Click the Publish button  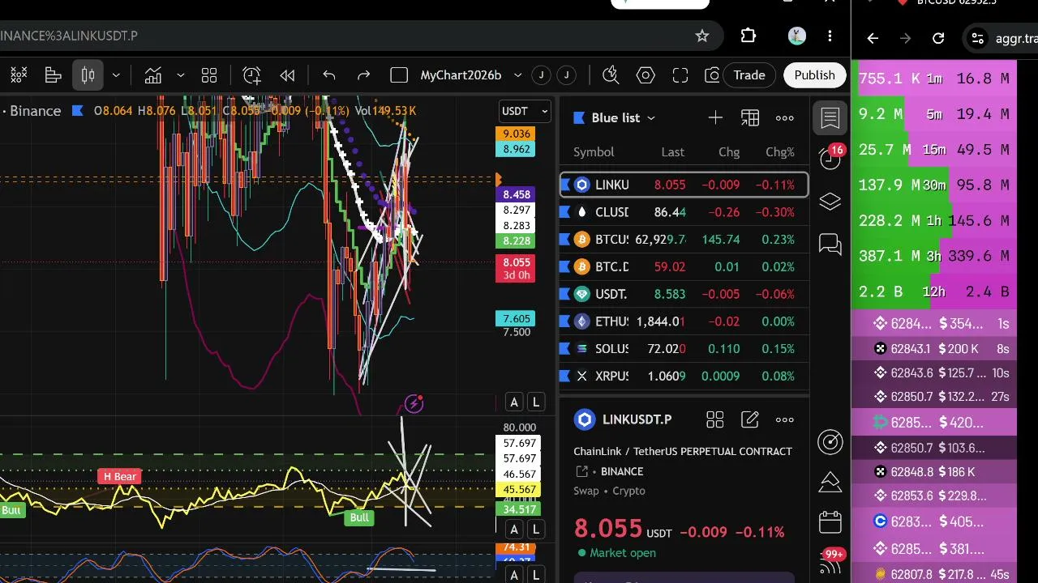click(x=814, y=75)
